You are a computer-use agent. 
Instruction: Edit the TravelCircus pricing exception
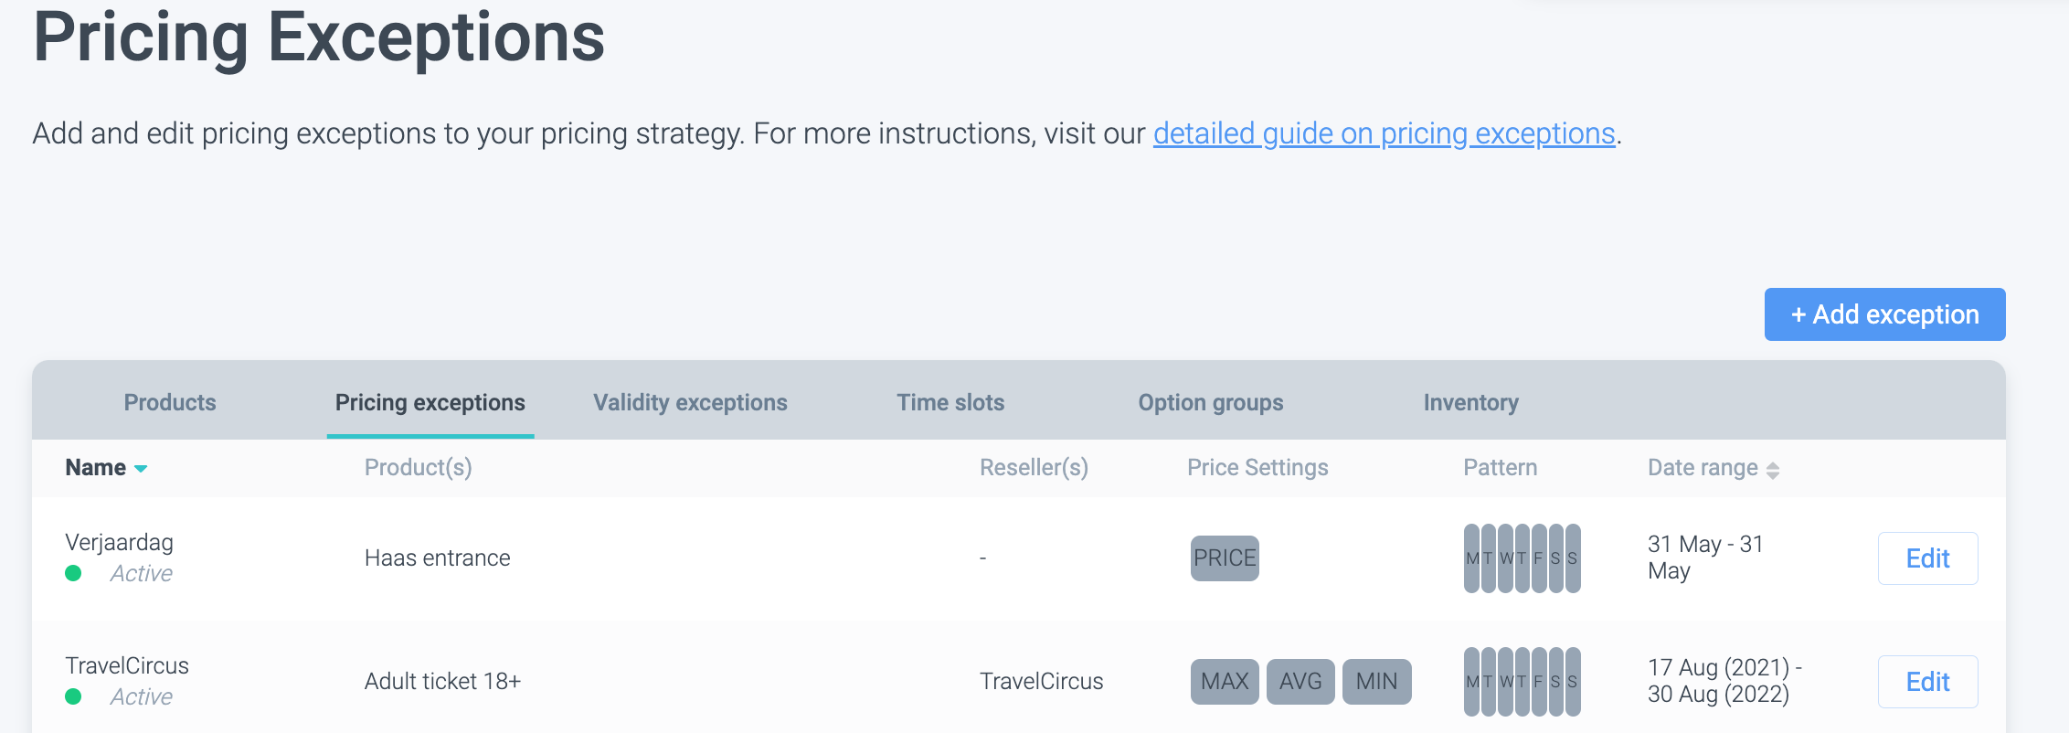pyautogui.click(x=1927, y=682)
